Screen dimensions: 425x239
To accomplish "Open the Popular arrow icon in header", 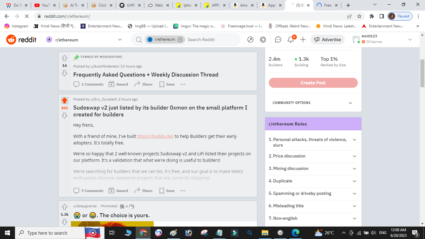I will (x=250, y=40).
